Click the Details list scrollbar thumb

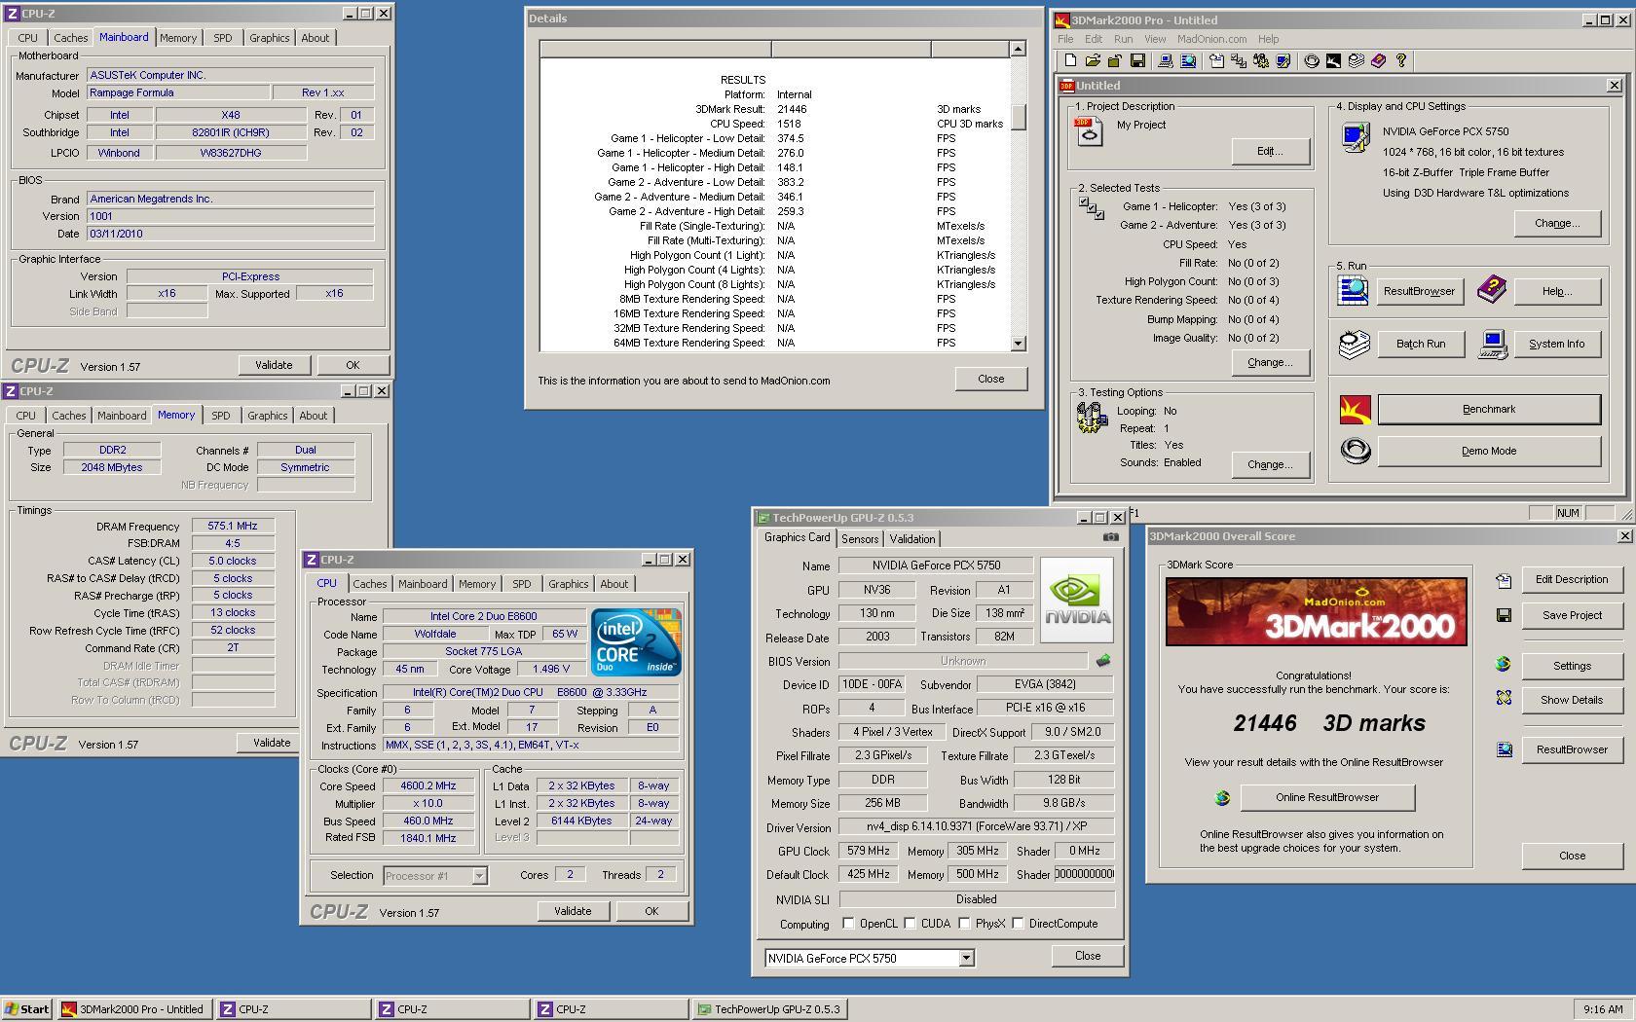(x=1018, y=117)
